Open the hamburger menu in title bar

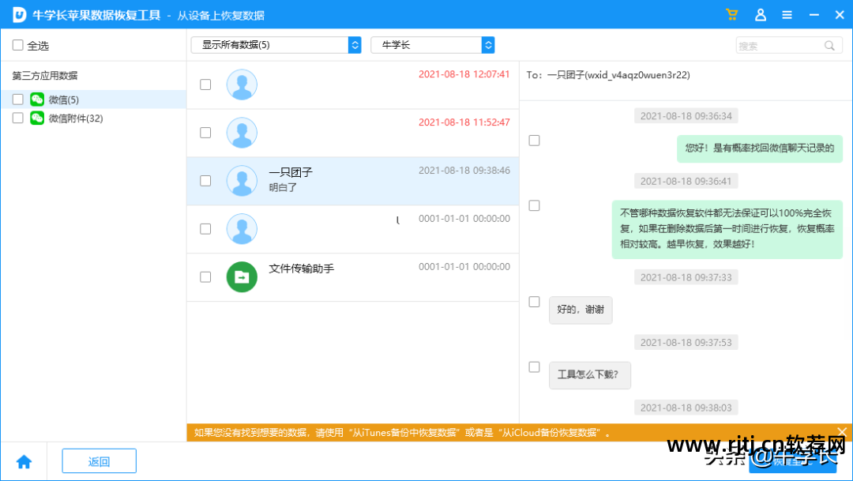click(787, 14)
